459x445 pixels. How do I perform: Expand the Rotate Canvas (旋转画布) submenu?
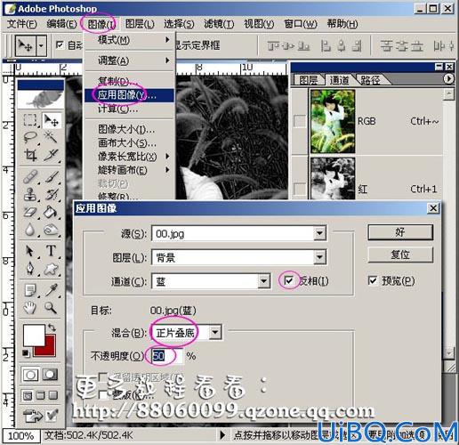click(x=129, y=170)
